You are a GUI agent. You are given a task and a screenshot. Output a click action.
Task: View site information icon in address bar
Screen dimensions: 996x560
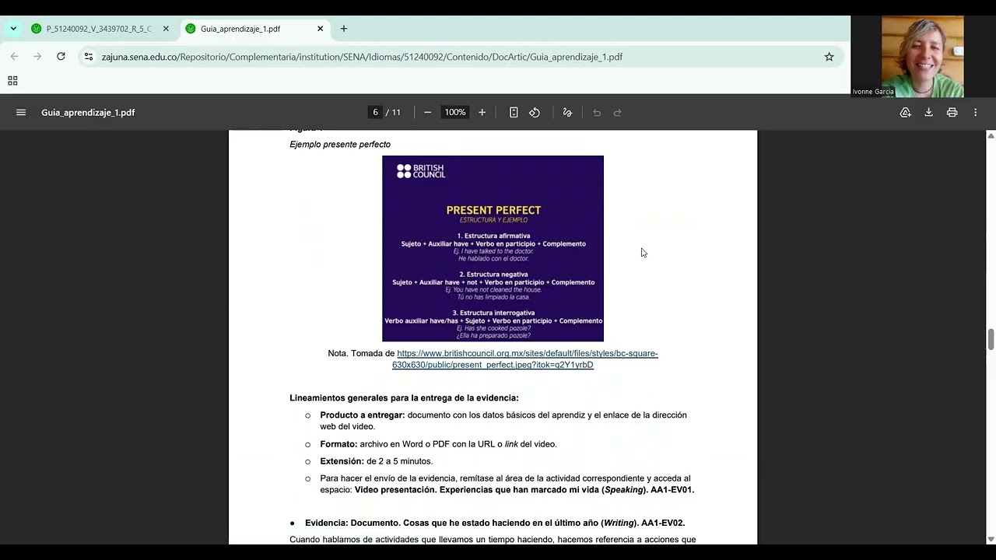tap(89, 57)
